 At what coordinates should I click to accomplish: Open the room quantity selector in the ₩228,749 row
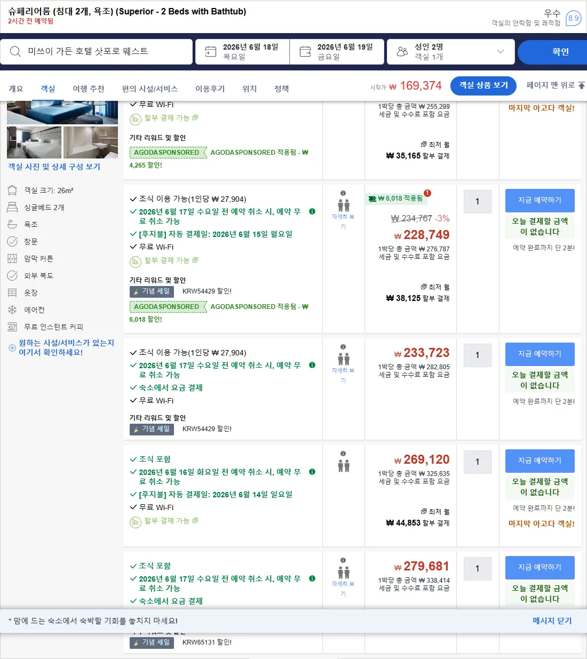coord(478,202)
